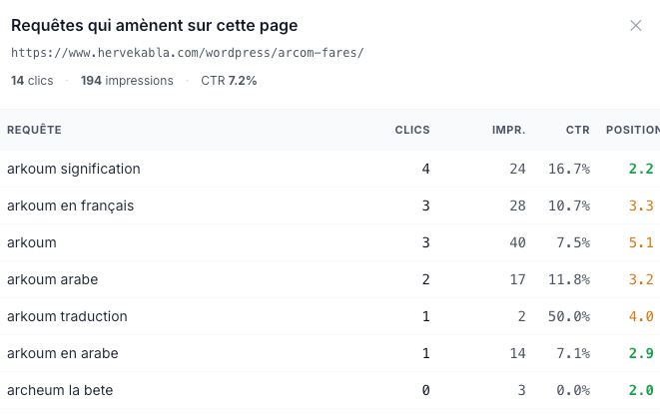660x414 pixels.
Task: Close the page queries dialog
Action: [636, 26]
